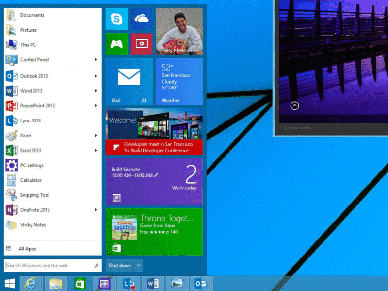Launch Calculator from Start list
388x291 pixels.
click(x=53, y=180)
